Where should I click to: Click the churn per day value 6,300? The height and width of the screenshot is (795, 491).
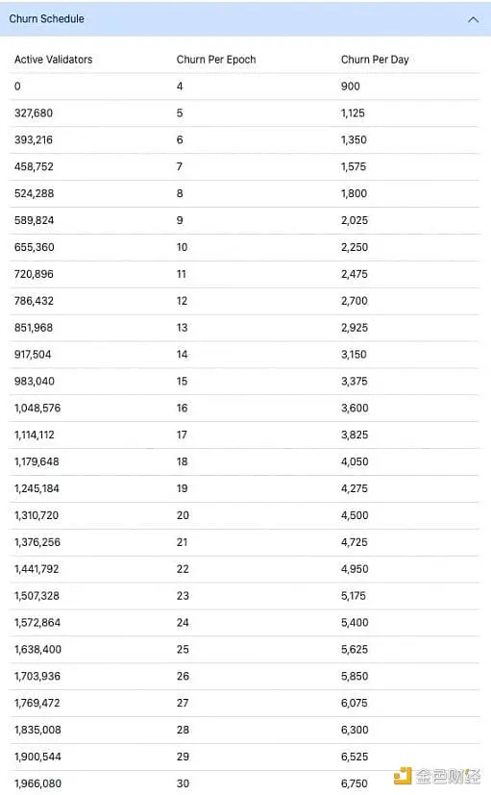pos(355,730)
